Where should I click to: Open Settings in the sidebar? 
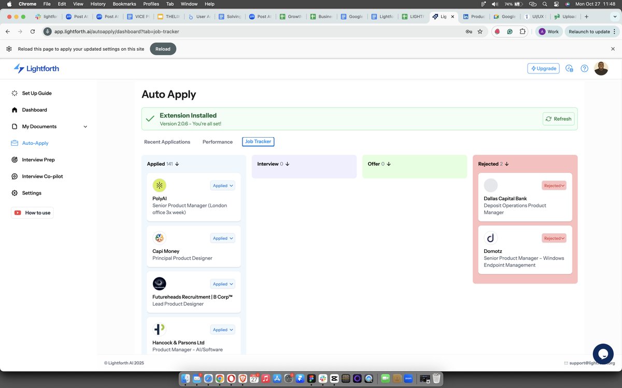click(26, 193)
